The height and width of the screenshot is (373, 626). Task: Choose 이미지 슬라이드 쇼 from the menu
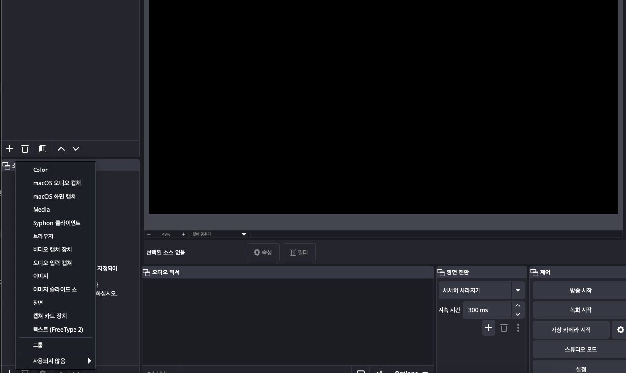[x=56, y=289]
